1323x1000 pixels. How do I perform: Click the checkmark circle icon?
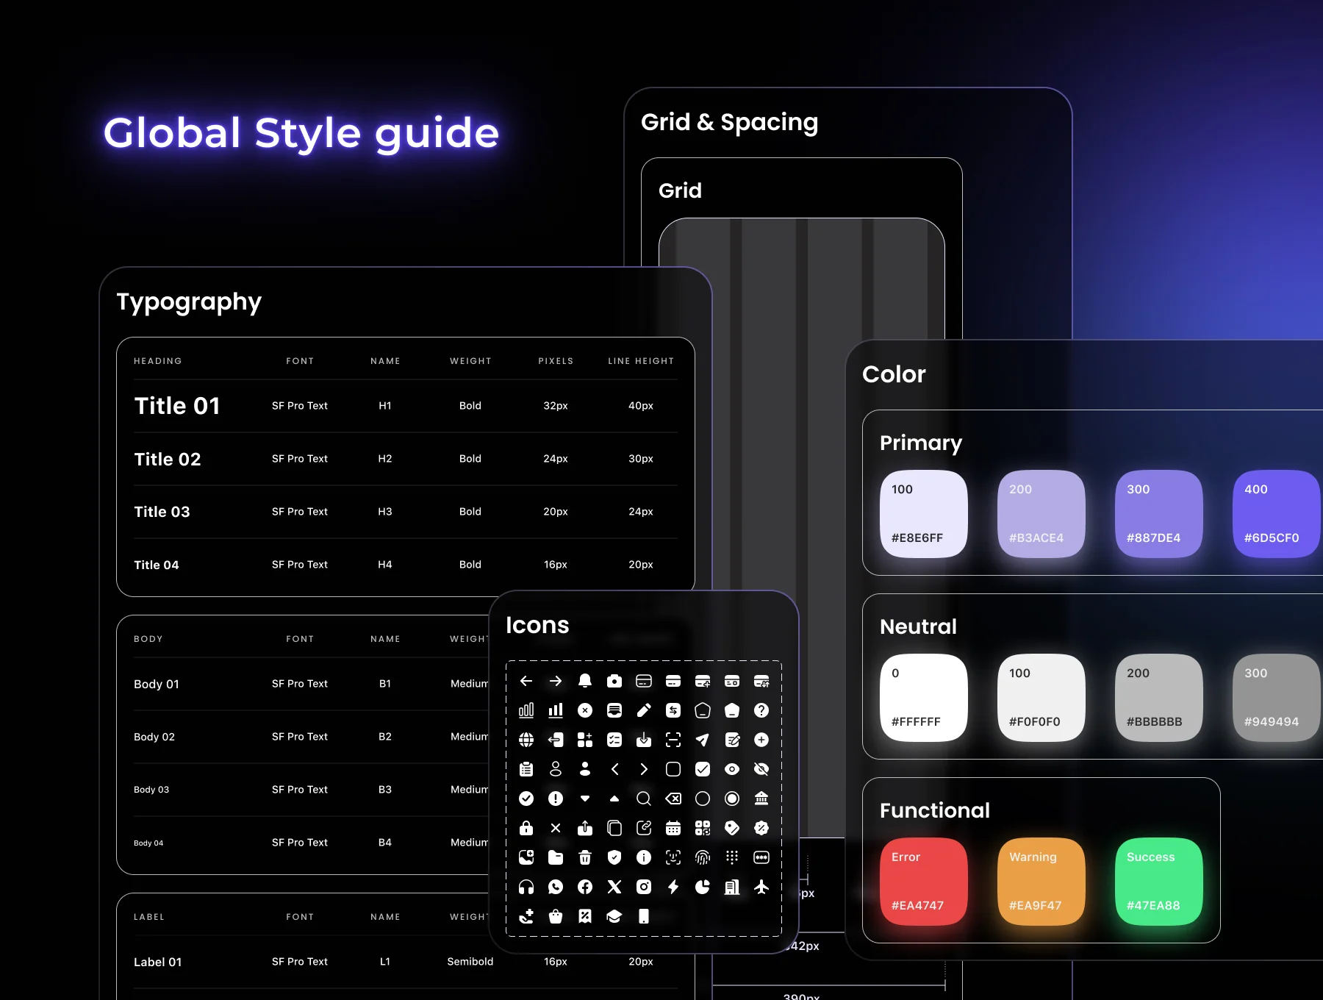[526, 799]
